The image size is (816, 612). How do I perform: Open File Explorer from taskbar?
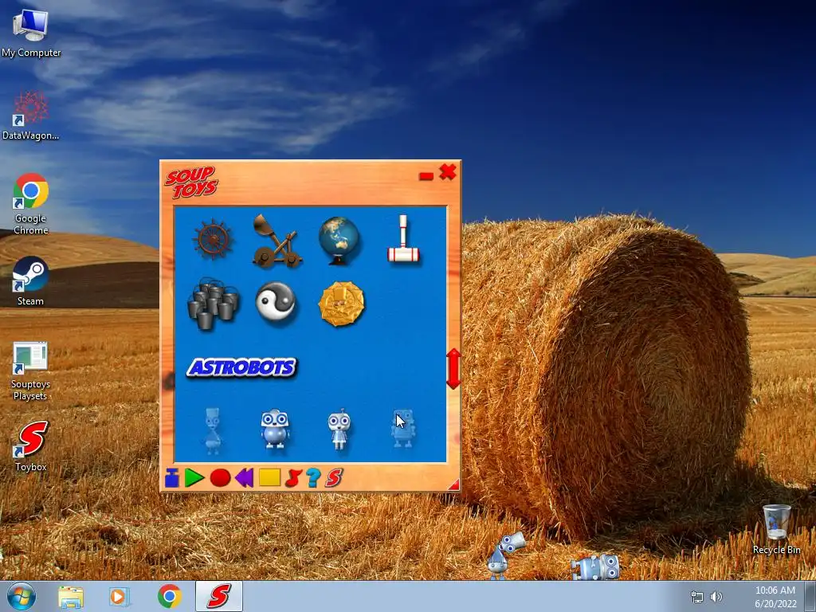tap(71, 597)
